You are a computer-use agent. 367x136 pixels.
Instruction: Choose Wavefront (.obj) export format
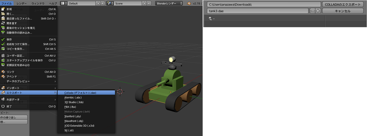tap(74, 121)
